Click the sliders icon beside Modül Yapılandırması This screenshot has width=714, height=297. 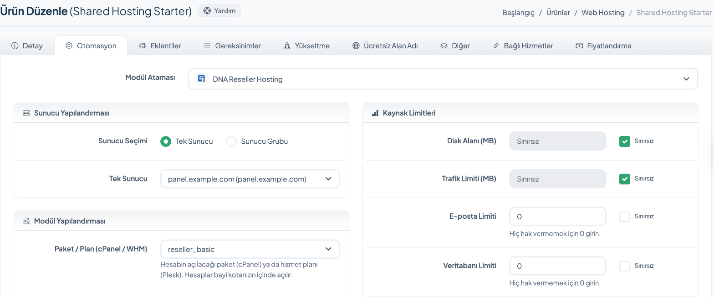(26, 221)
